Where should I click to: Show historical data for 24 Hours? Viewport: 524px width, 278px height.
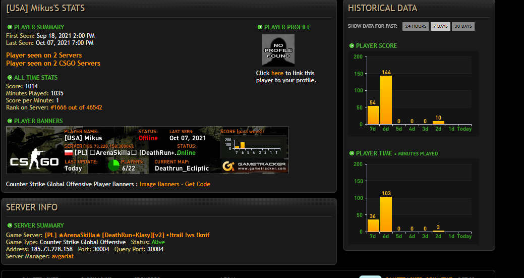[416, 26]
